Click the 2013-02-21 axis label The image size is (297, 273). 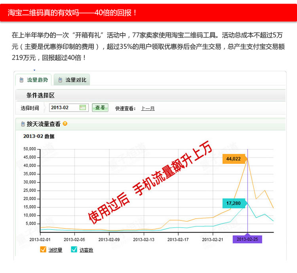pyautogui.click(x=213, y=239)
